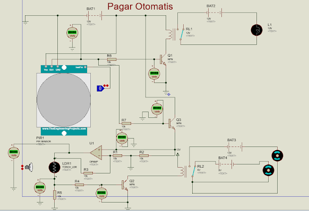Viewport: 309px width, 211px height.
Task: Click the RL1 relay coil
Action: [x=169, y=34]
